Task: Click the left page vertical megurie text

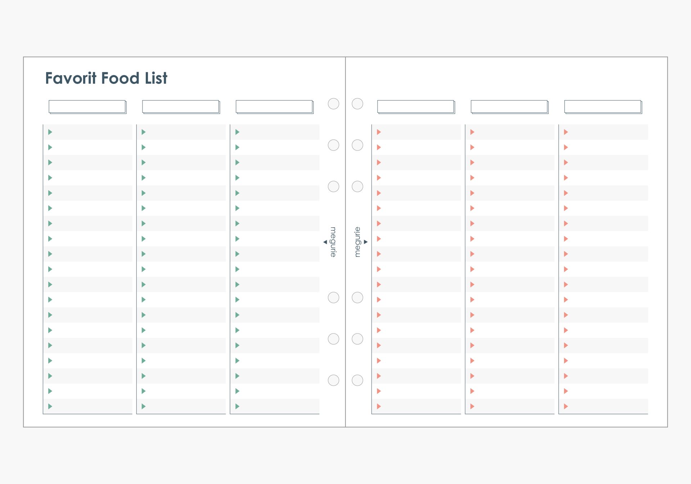Action: pyautogui.click(x=334, y=242)
